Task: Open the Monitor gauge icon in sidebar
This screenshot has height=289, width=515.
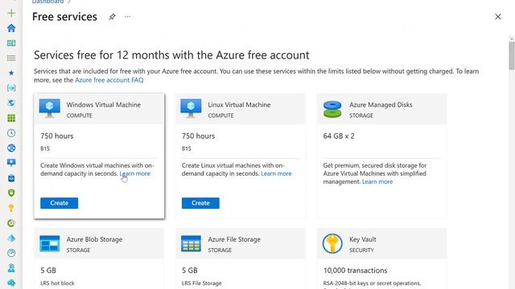Action: pyautogui.click(x=11, y=253)
